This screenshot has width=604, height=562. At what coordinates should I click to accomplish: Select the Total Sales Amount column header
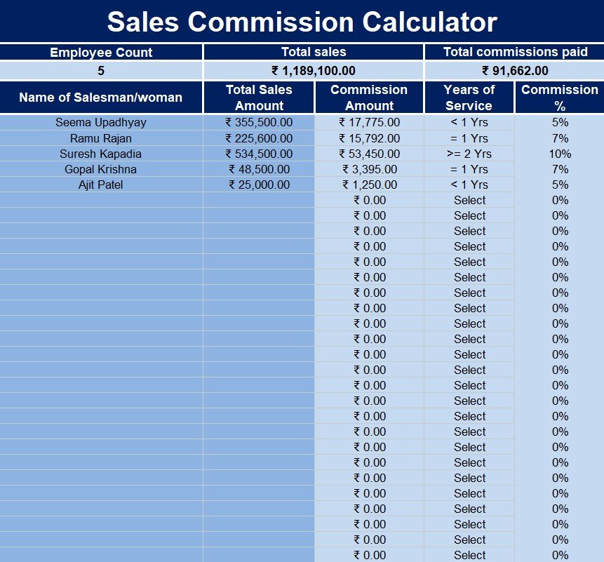(259, 98)
